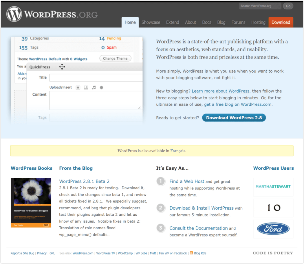This screenshot has width=304, height=264.
Task: Open the Showcase tab
Action: click(x=151, y=22)
